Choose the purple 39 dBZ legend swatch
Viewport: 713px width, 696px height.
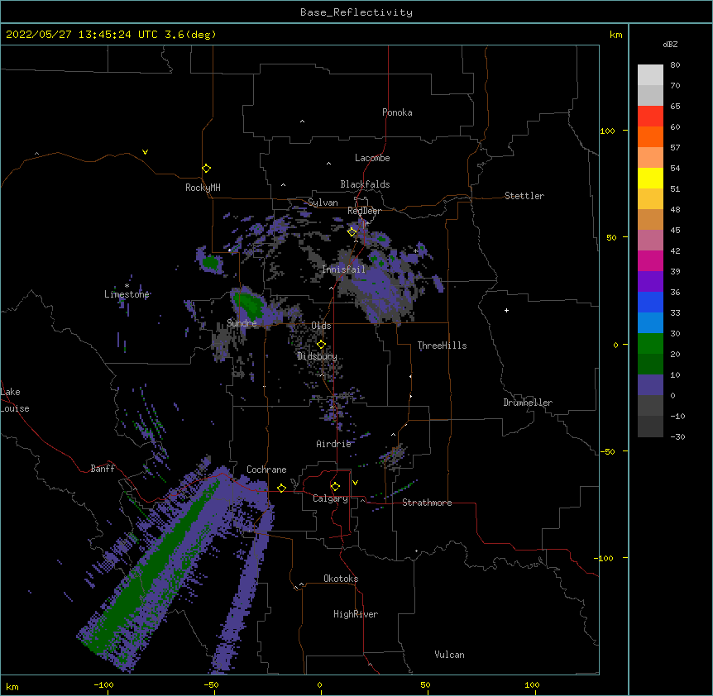pos(650,281)
